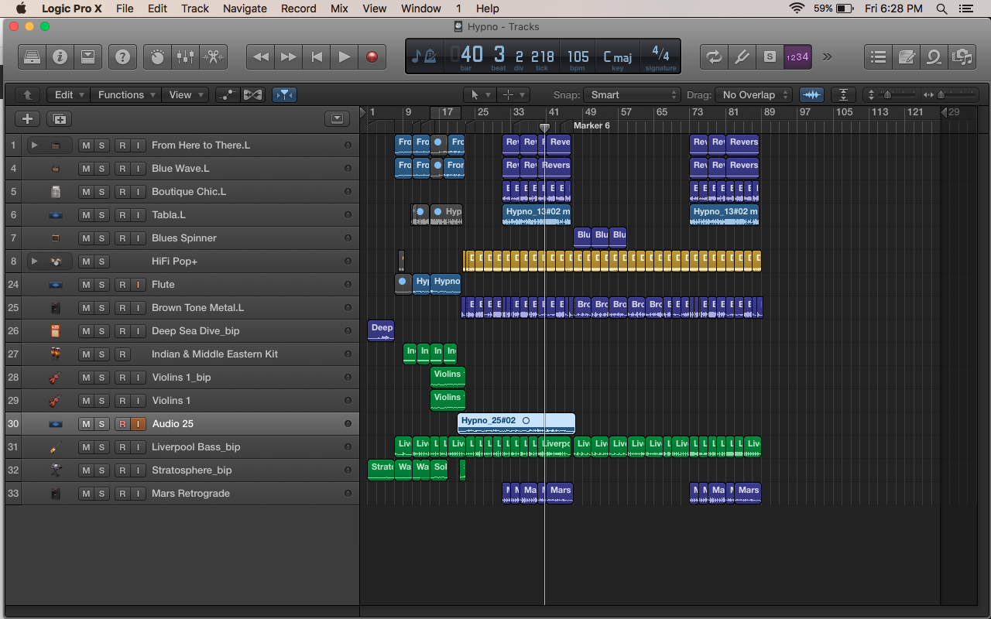Image resolution: width=991 pixels, height=619 pixels.
Task: Open the View dropdown in Tracks area
Action: [185, 95]
